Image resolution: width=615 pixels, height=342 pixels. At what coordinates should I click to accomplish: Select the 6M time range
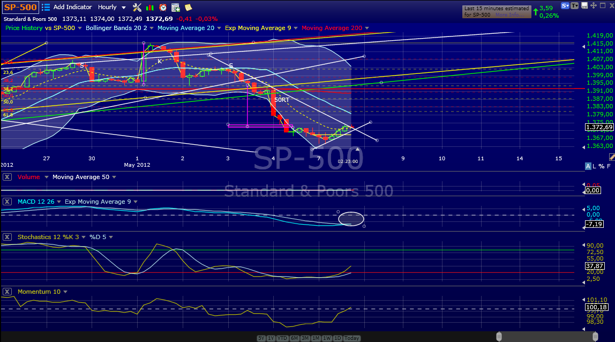(x=295, y=338)
